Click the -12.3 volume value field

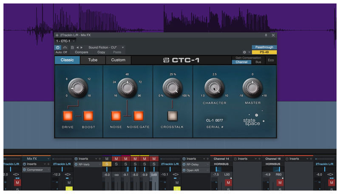click(x=57, y=174)
